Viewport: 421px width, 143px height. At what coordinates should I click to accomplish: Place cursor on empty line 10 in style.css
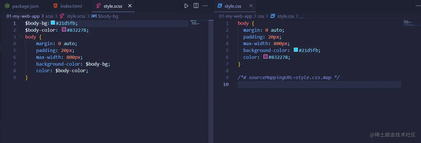(x=319, y=84)
